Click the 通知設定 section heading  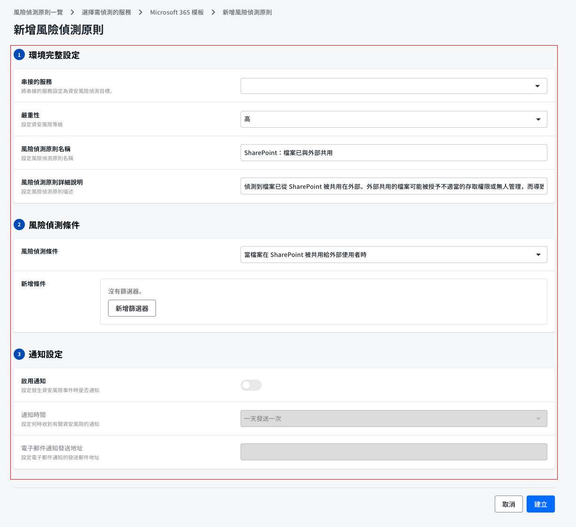pyautogui.click(x=46, y=354)
